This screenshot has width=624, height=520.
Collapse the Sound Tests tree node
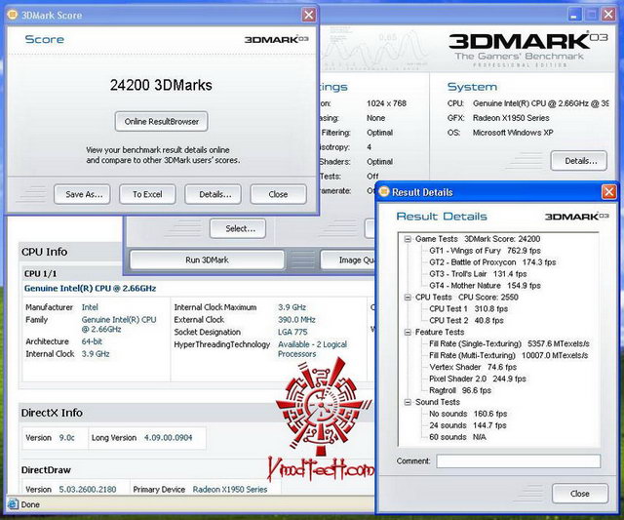(408, 402)
